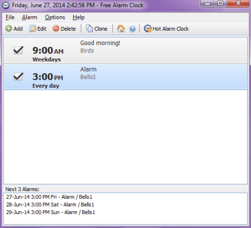Click the Clone alarm pages icon

tap(89, 28)
